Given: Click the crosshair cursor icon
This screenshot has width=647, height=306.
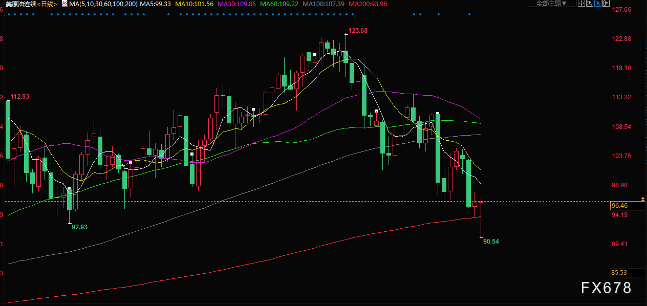Looking at the screenshot, I should 581,3.
